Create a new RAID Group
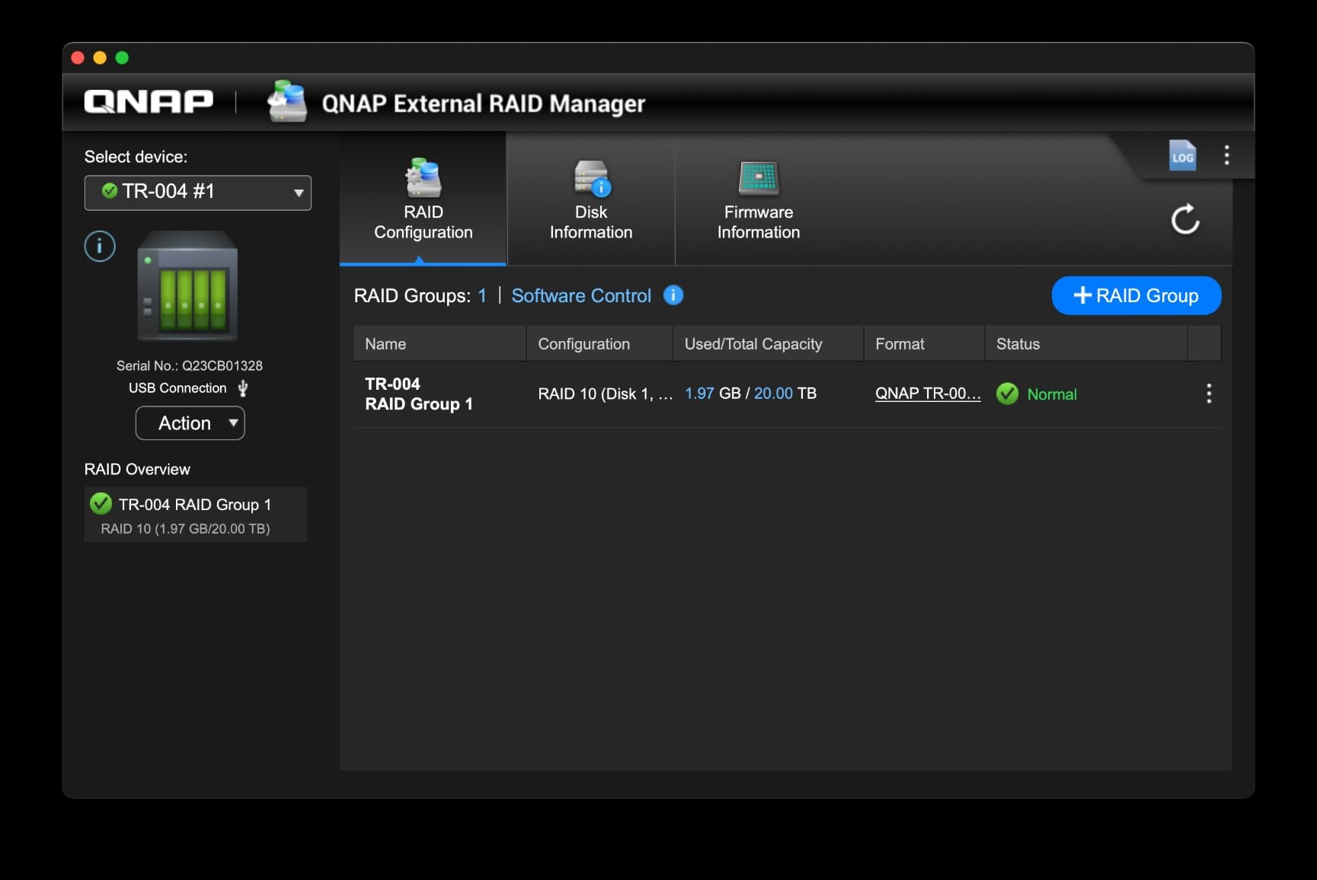Viewport: 1317px width, 880px height. [x=1136, y=295]
